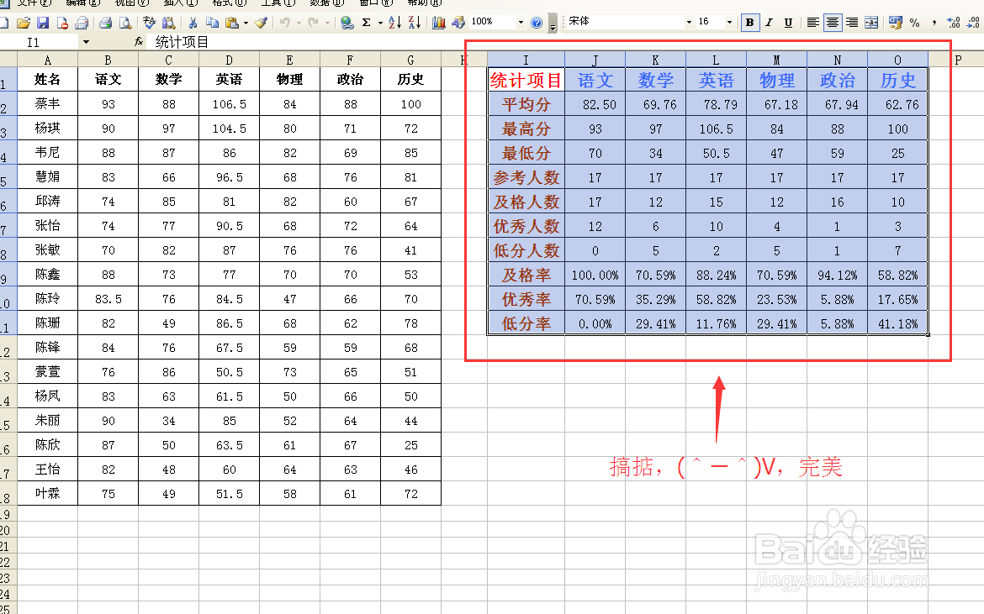Viewport: 984px width, 614px height.
Task: Toggle italic formatting
Action: click(x=771, y=23)
